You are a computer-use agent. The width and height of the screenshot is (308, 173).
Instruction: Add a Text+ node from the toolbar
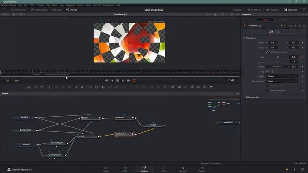click(x=42, y=87)
